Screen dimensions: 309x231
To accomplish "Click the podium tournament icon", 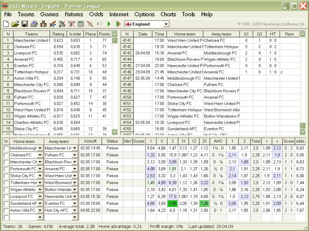I will (x=44, y=24).
